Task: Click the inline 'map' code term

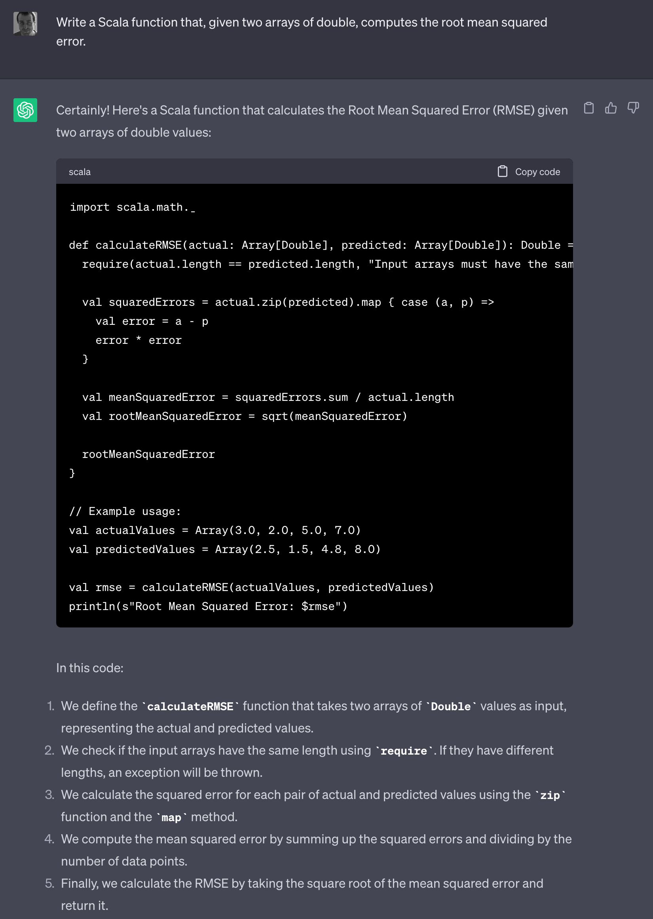Action: pyautogui.click(x=171, y=817)
